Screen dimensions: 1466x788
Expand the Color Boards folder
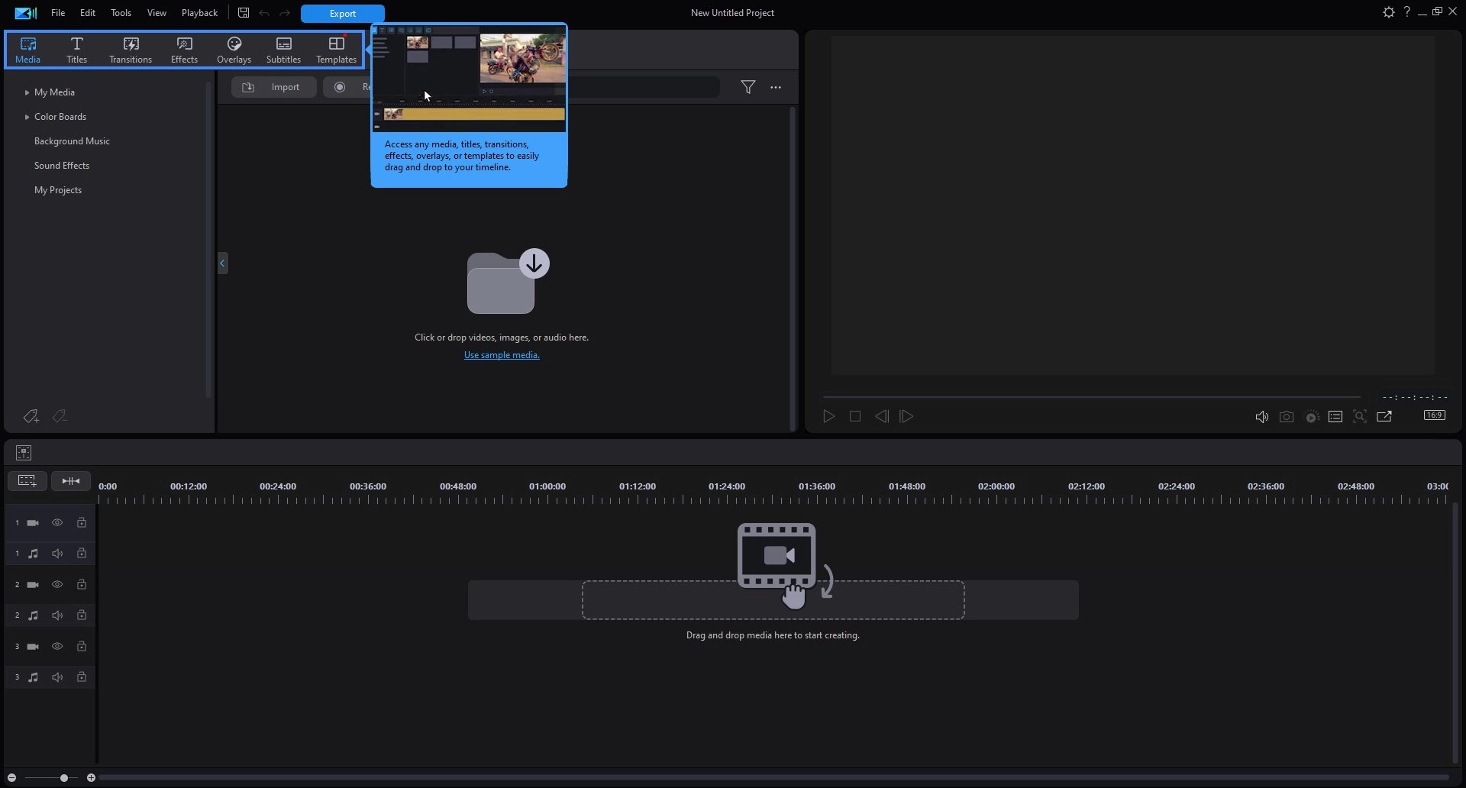[27, 117]
